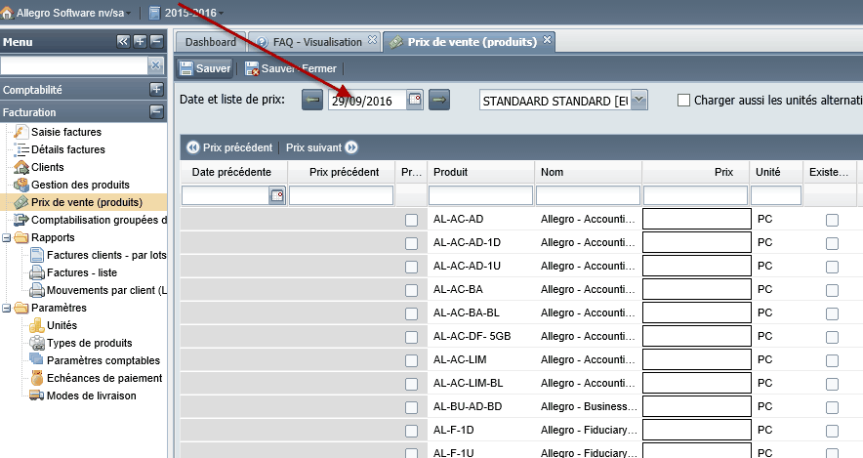Viewport: 863px width, 458px height.
Task: Click the Prix précédent filter field
Action: tap(342, 195)
